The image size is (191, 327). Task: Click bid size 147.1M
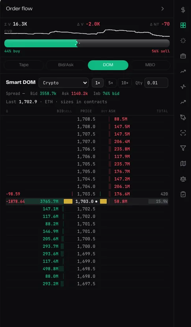point(50,209)
